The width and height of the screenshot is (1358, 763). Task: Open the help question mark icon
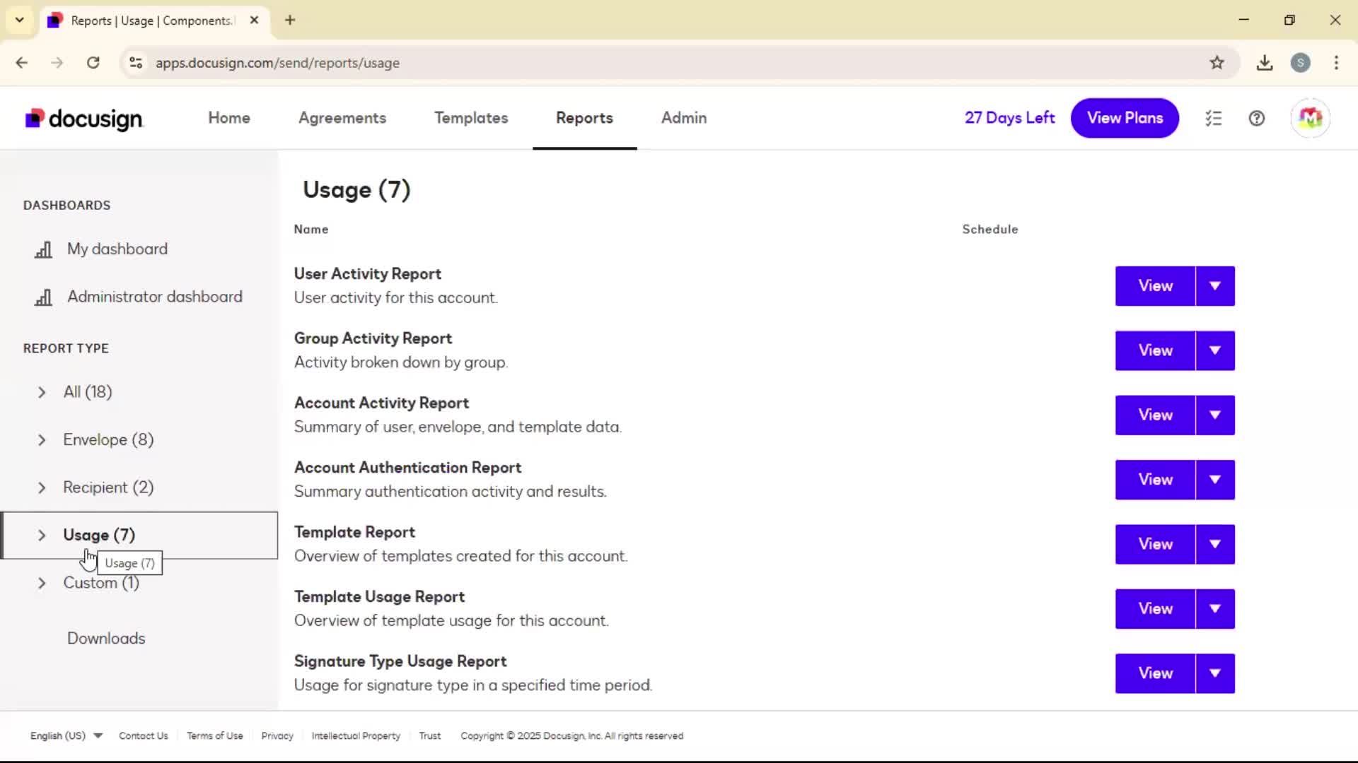[1257, 119]
